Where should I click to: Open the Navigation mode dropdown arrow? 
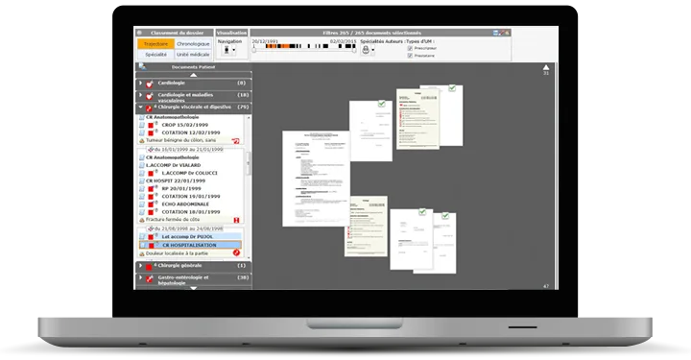point(234,50)
